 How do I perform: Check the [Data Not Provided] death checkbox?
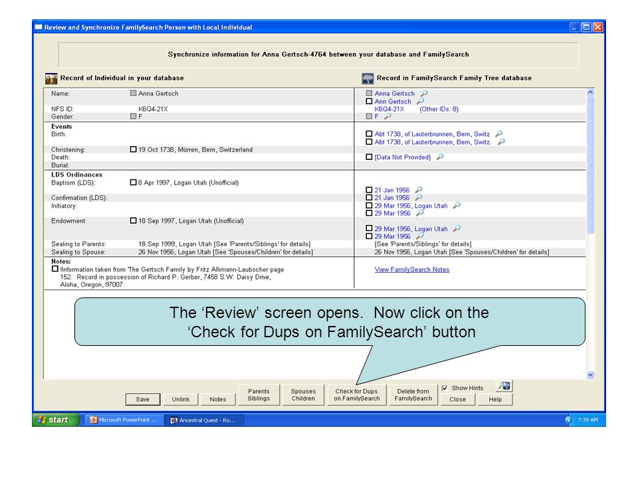tap(369, 157)
